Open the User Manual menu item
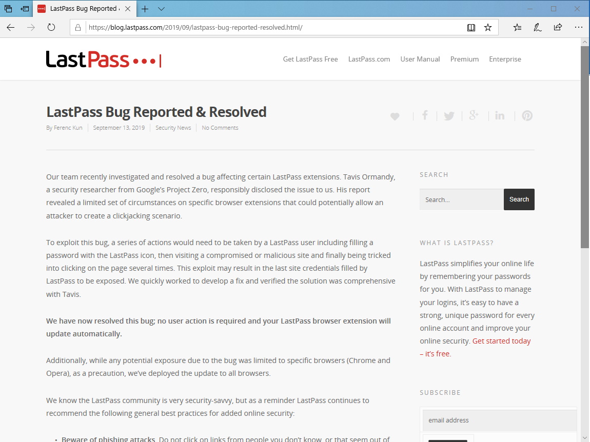Image resolution: width=590 pixels, height=442 pixels. pos(420,59)
